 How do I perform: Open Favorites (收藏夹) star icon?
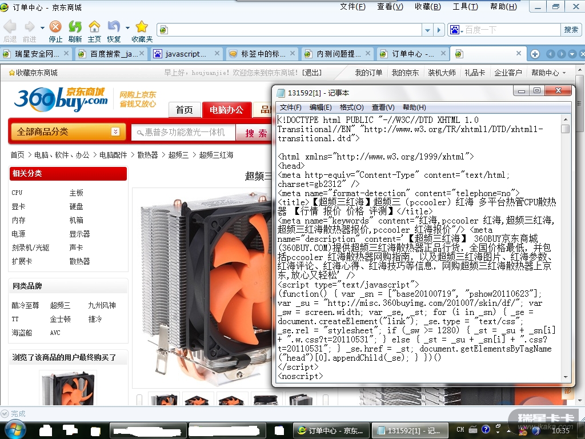click(142, 26)
